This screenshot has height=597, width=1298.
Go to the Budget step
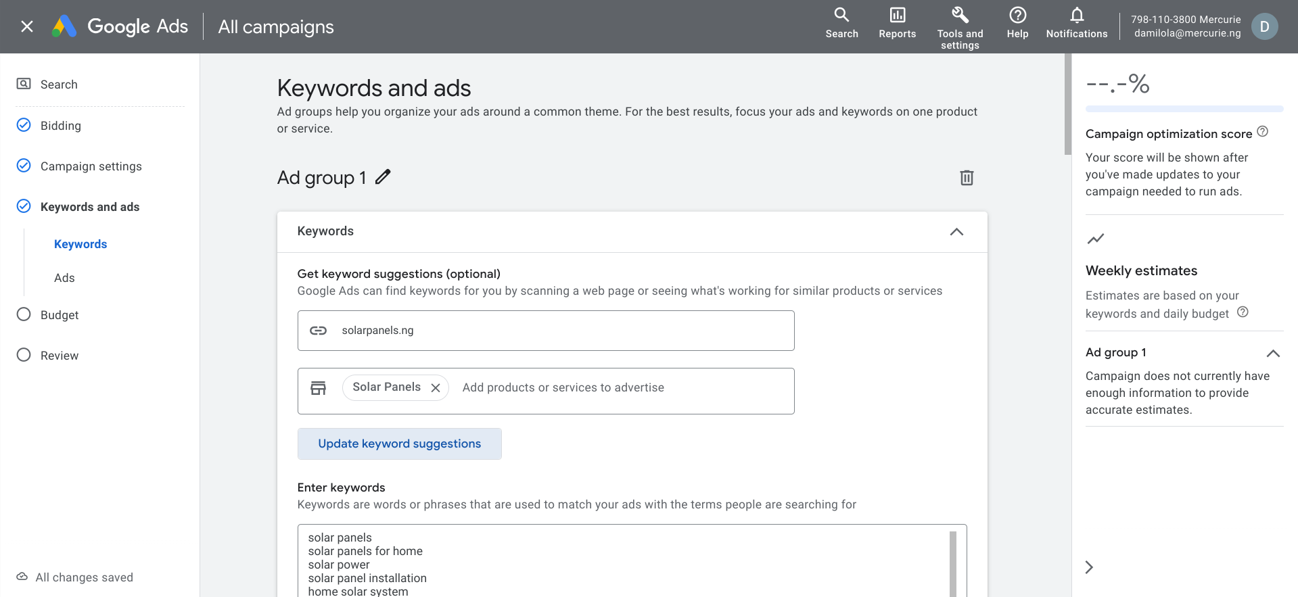click(59, 315)
